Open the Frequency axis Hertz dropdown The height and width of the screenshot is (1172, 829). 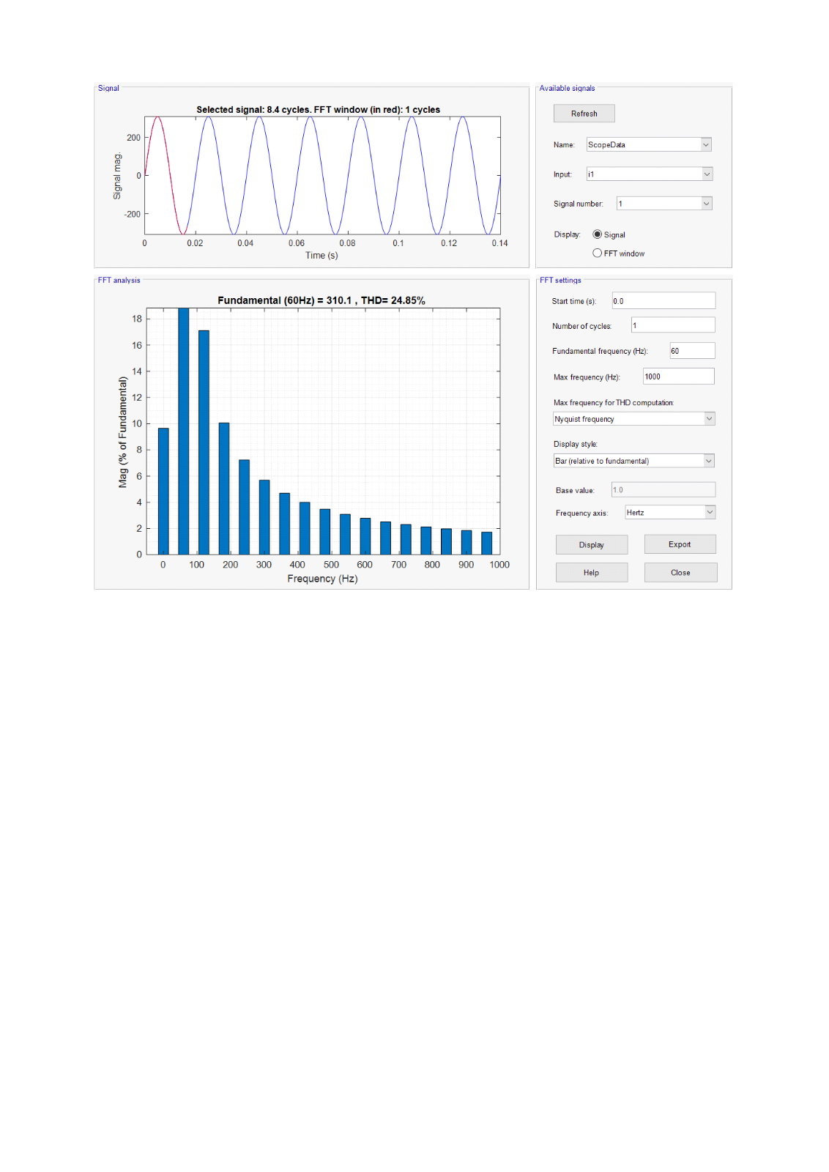(x=669, y=513)
